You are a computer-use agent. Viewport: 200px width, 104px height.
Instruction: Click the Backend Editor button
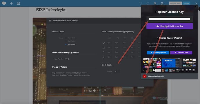(x=175, y=3)
